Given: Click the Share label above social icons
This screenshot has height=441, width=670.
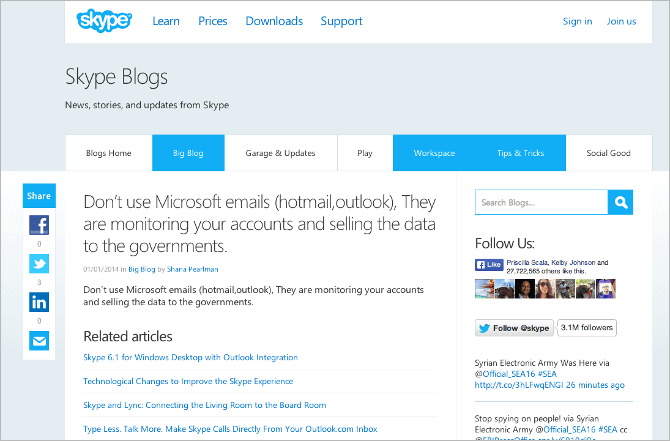Looking at the screenshot, I should point(39,196).
